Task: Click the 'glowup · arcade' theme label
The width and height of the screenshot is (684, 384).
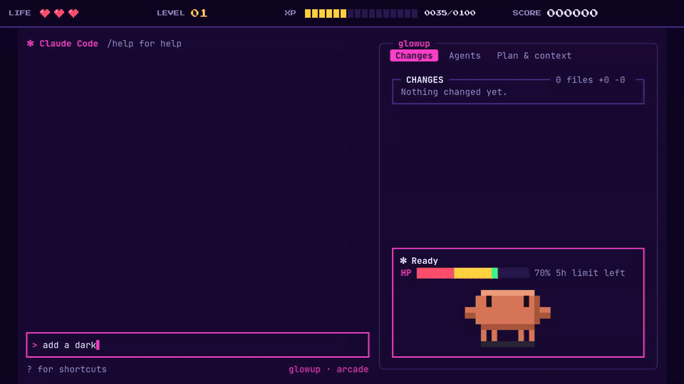Action: [328, 369]
